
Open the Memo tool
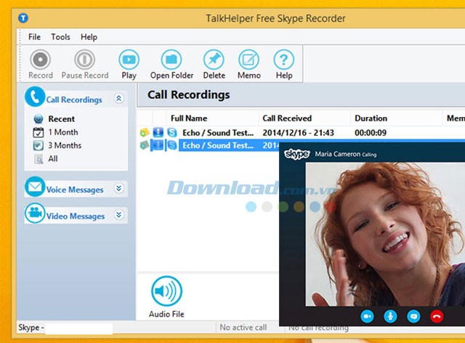[x=248, y=65]
